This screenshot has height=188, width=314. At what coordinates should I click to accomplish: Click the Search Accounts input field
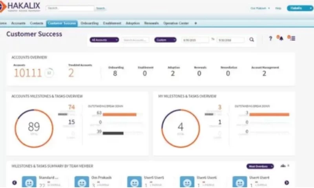[135, 40]
